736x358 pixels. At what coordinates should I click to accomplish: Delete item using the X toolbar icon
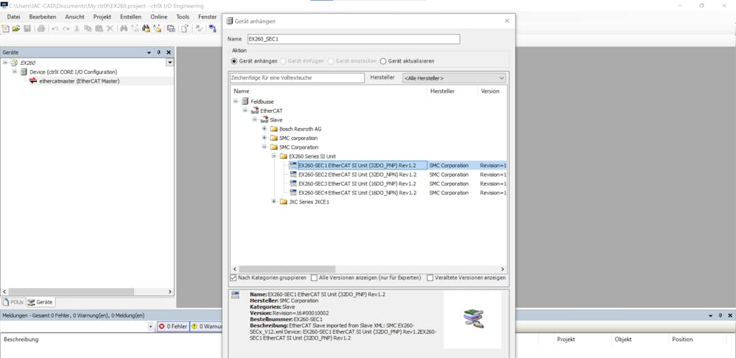tap(110, 29)
